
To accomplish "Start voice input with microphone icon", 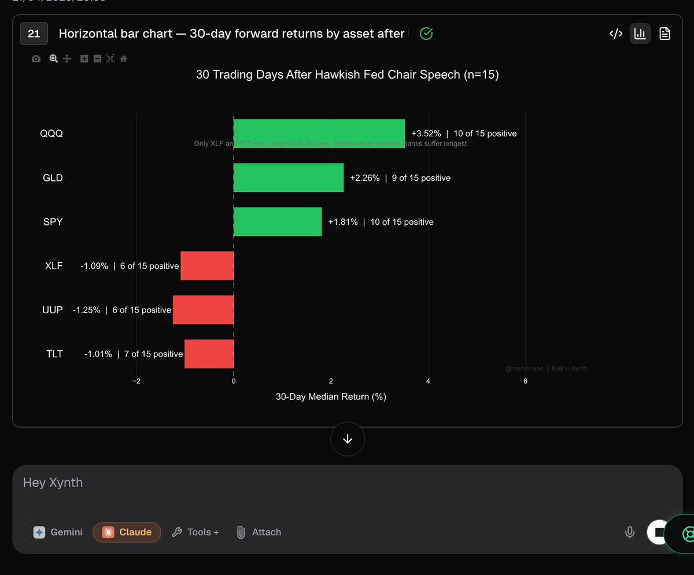I will 630,532.
